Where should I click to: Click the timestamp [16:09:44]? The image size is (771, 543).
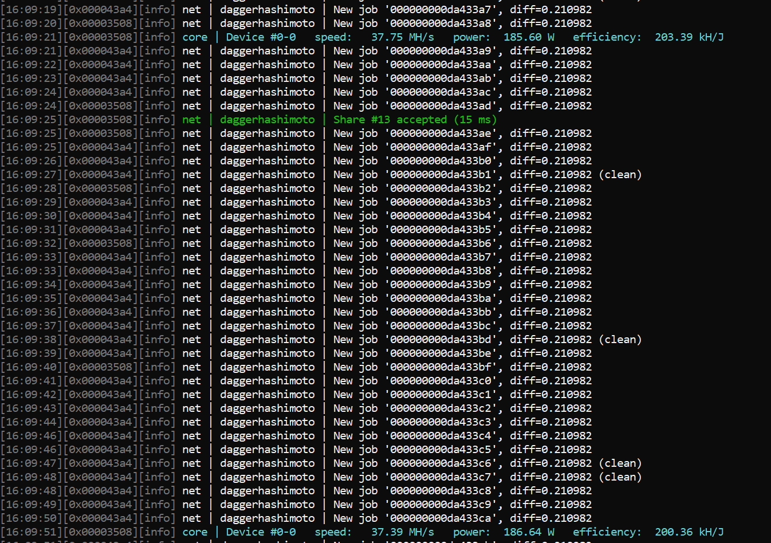click(x=32, y=422)
